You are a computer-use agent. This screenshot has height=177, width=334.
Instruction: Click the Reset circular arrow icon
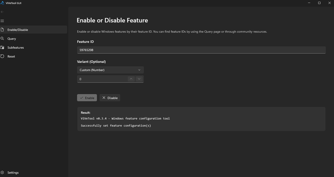click(x=2, y=56)
